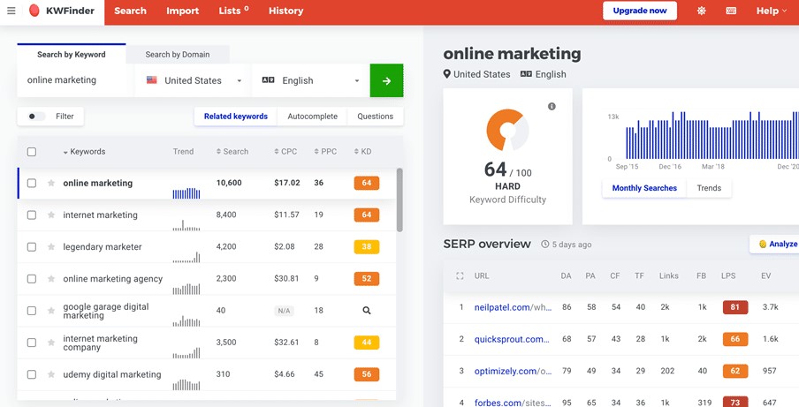This screenshot has height=407, width=799.
Task: Switch to Search by Domain tab
Action: point(178,55)
